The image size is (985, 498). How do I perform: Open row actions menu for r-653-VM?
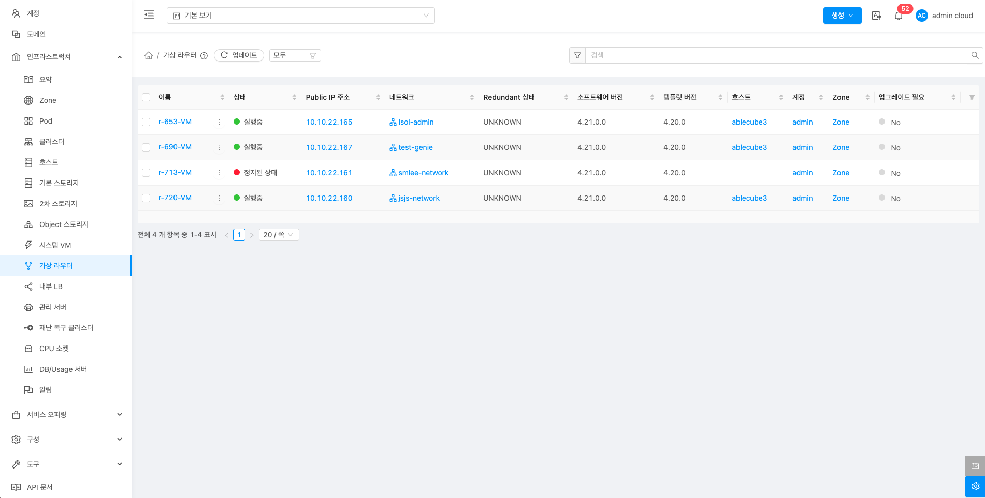[x=219, y=122]
